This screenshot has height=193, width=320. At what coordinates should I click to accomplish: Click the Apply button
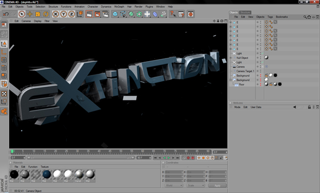click(218, 186)
